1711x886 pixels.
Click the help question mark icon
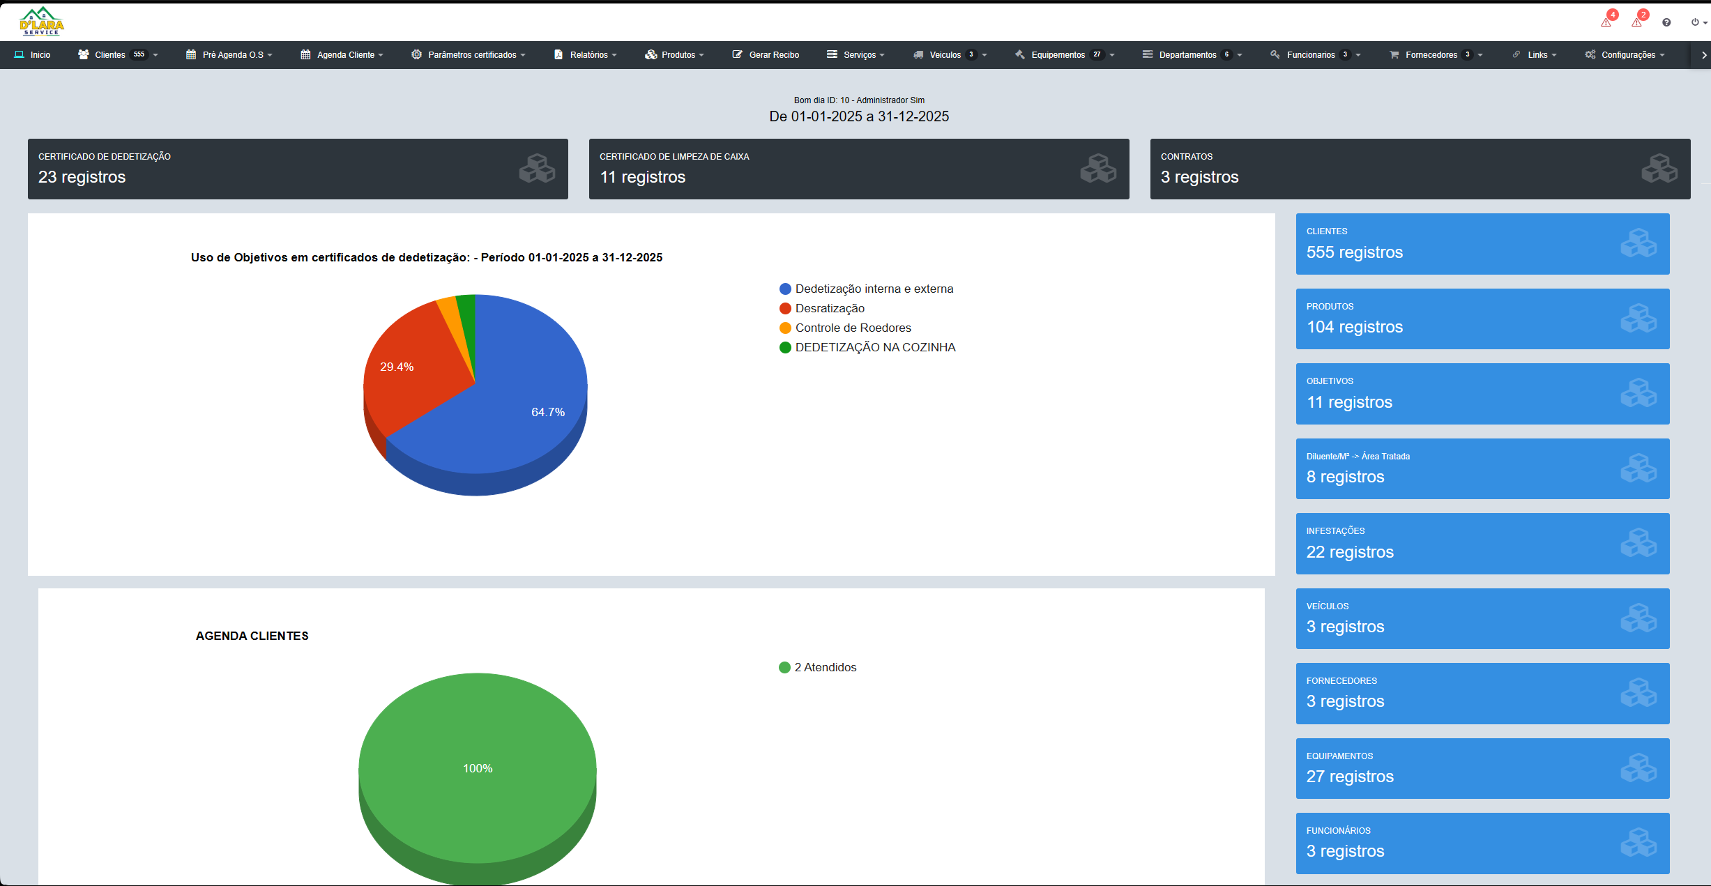click(1666, 22)
